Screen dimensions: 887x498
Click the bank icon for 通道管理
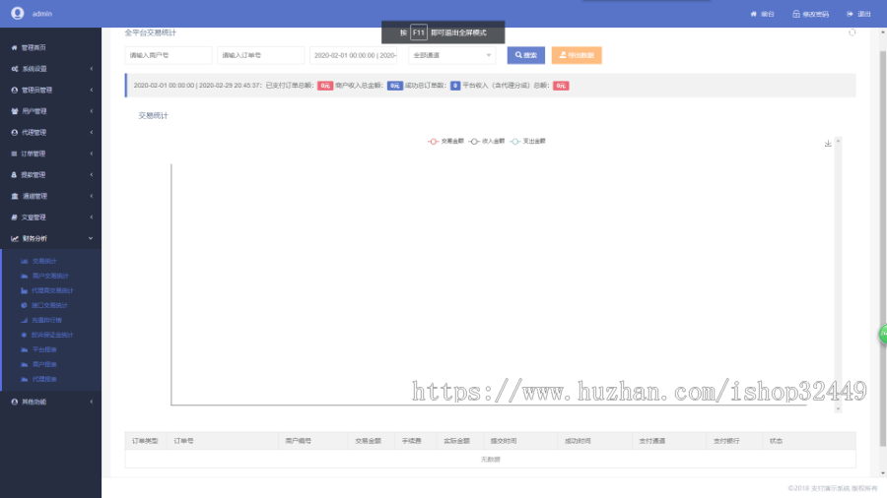(x=14, y=196)
